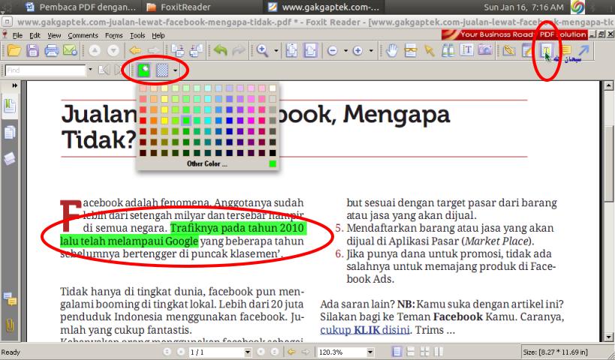Toggle Continuous Facing layout in status bar

[x=439, y=352]
